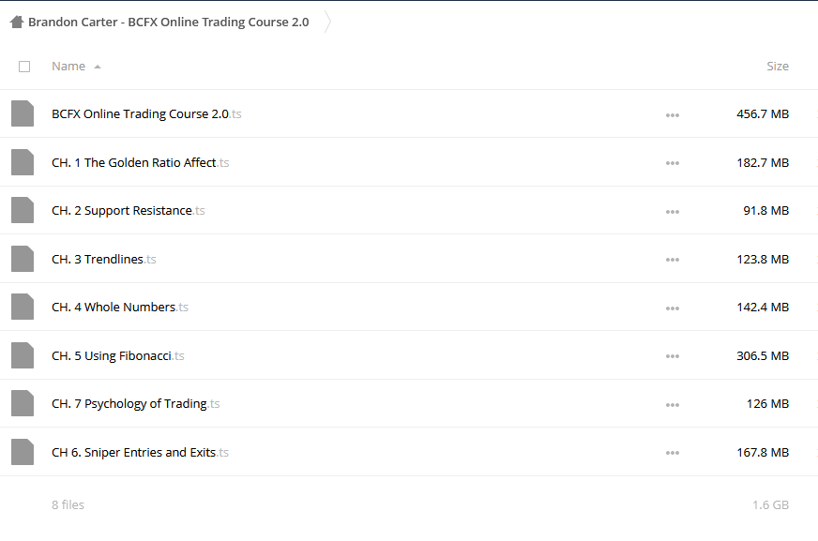Open BCFX Online Trading Course 2.0.ts file
818x541 pixels.
(x=146, y=113)
